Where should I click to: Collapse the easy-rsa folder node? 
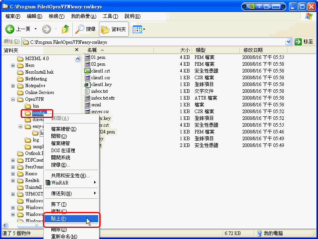pos(21,126)
